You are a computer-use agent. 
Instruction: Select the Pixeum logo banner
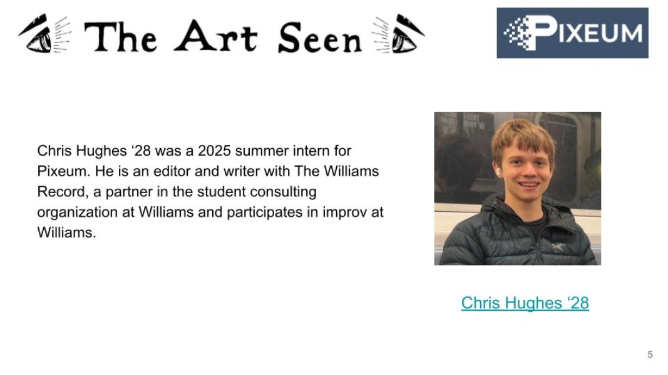(572, 32)
